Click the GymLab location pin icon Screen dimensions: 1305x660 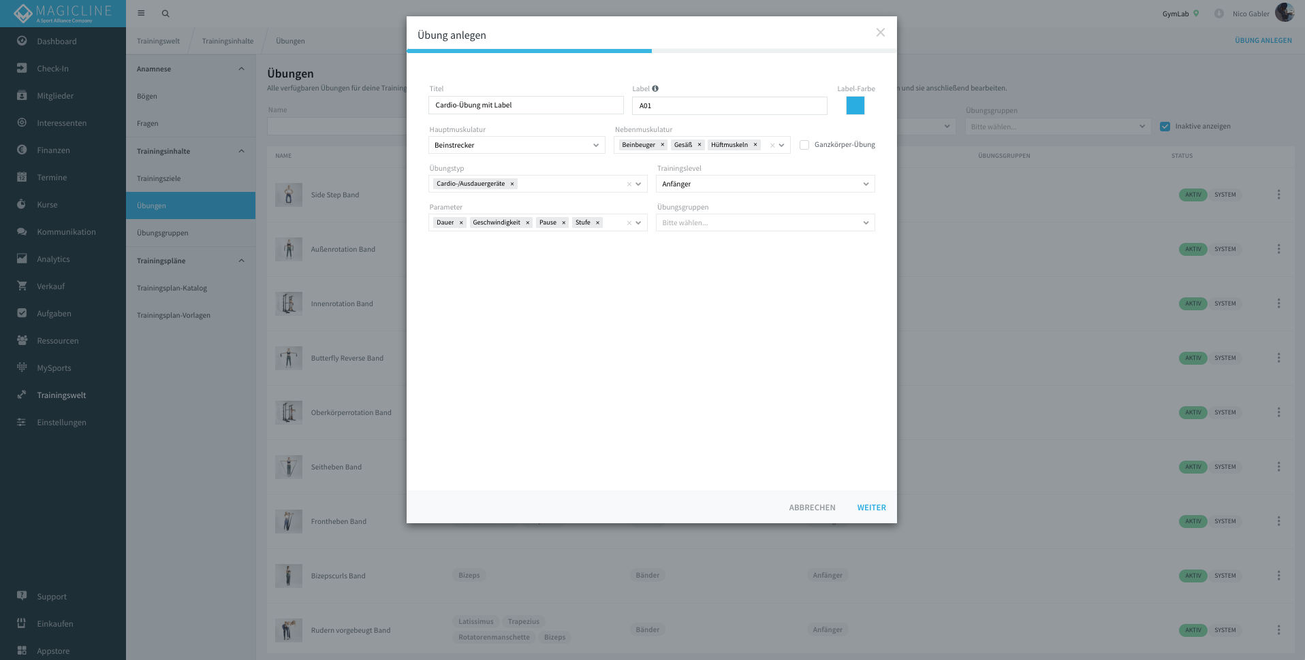click(1196, 14)
